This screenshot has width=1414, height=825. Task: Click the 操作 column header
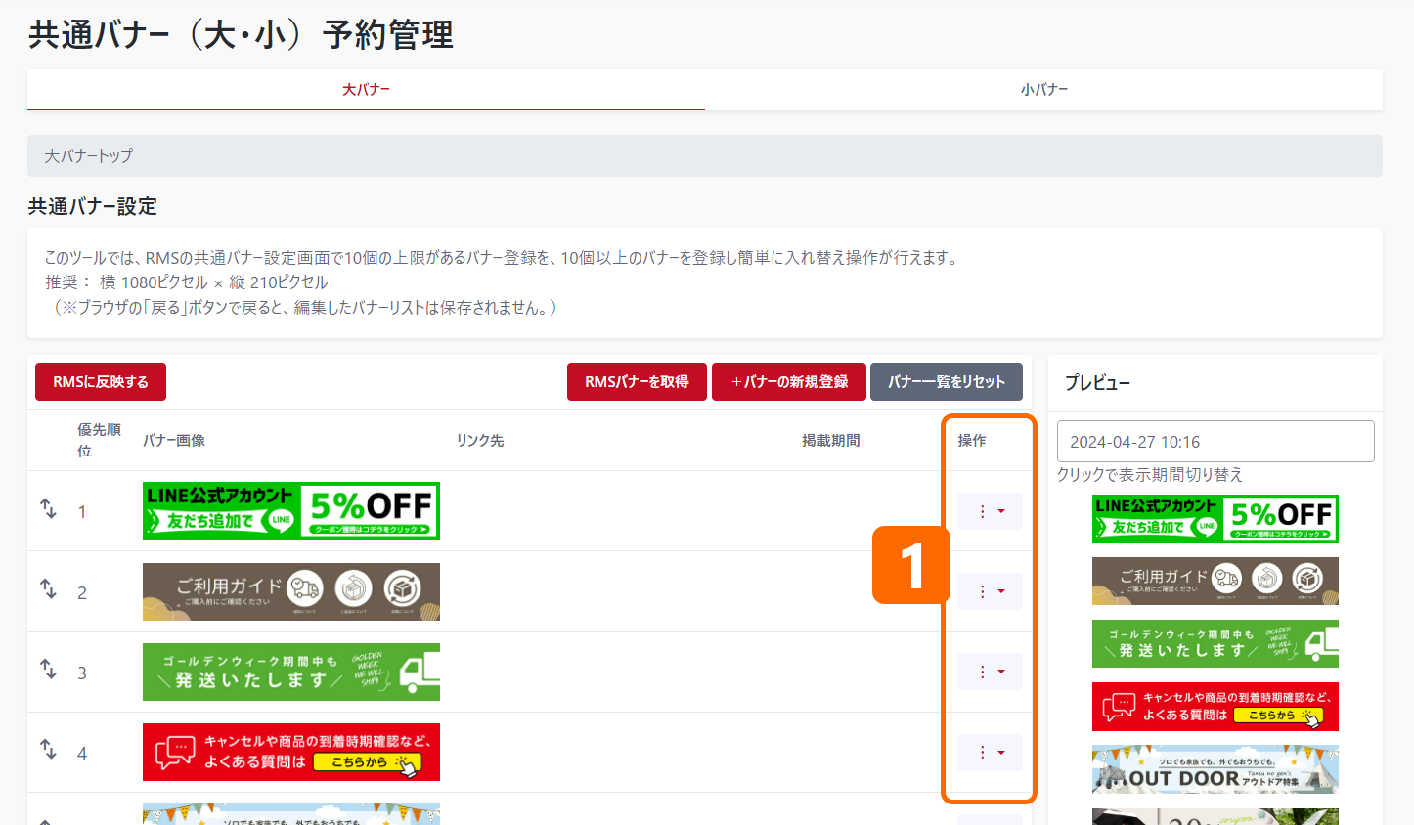[972, 441]
